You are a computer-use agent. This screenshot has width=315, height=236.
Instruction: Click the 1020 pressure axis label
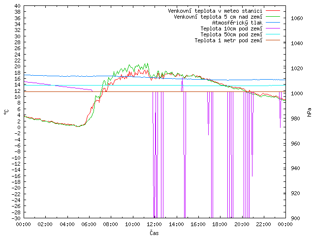coord(297,68)
